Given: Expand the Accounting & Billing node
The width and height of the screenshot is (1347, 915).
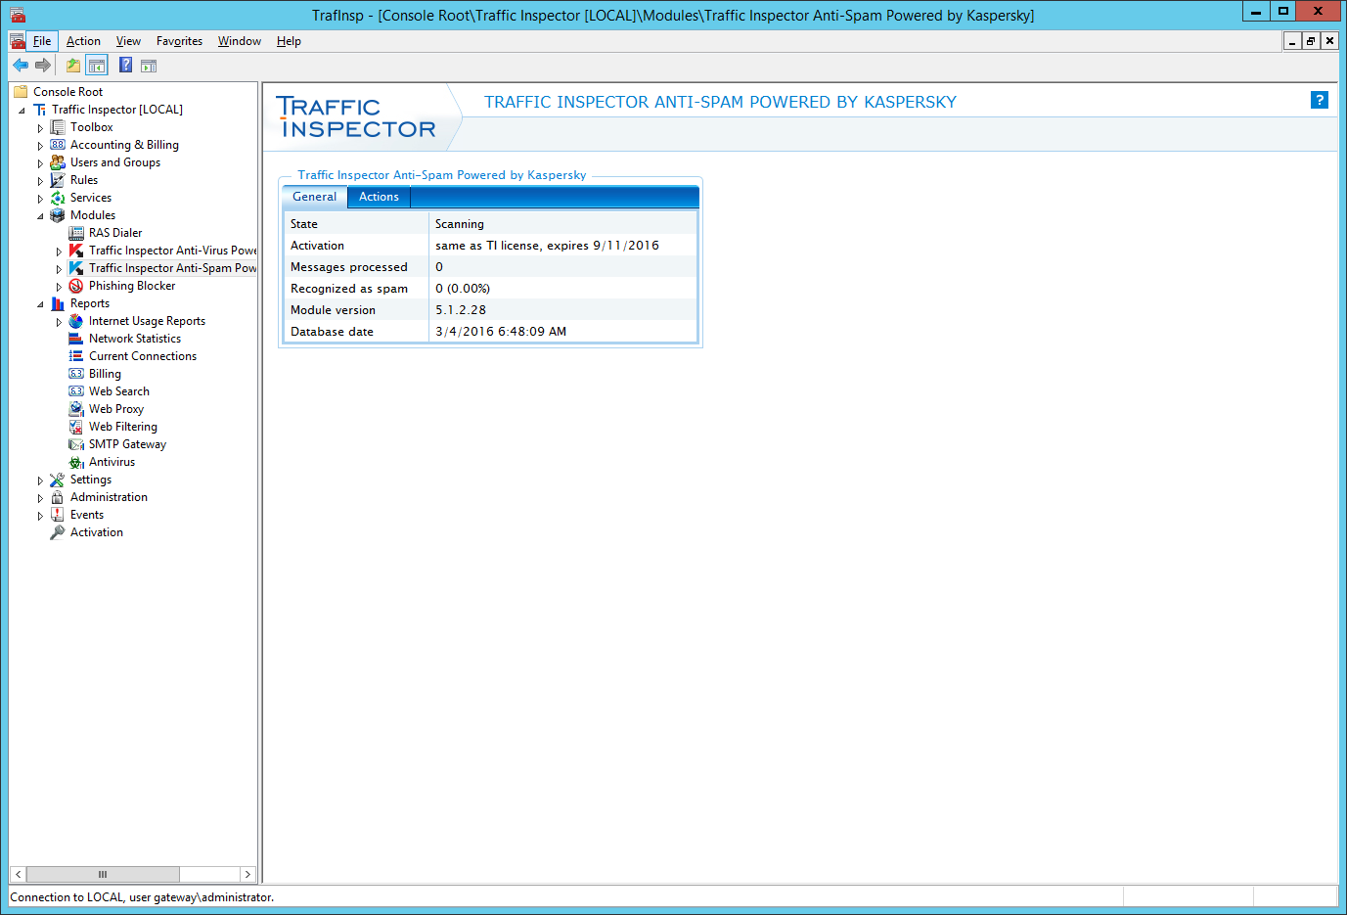Looking at the screenshot, I should tap(40, 146).
